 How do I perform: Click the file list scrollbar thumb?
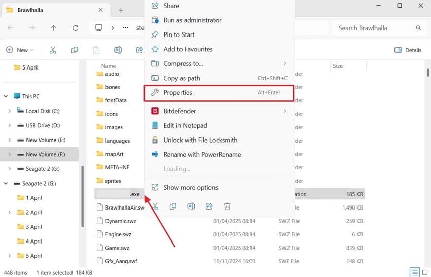tap(428, 73)
